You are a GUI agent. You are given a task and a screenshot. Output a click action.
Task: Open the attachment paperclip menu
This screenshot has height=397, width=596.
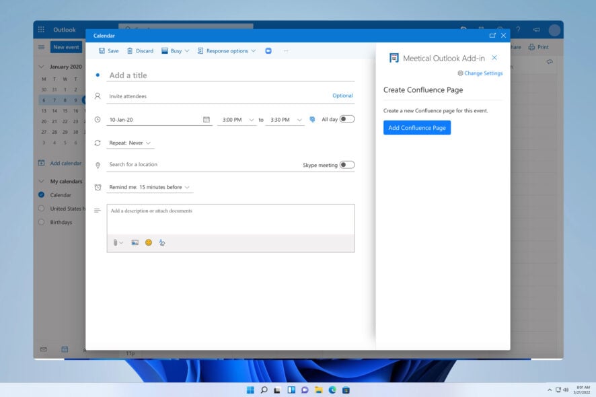tap(114, 242)
